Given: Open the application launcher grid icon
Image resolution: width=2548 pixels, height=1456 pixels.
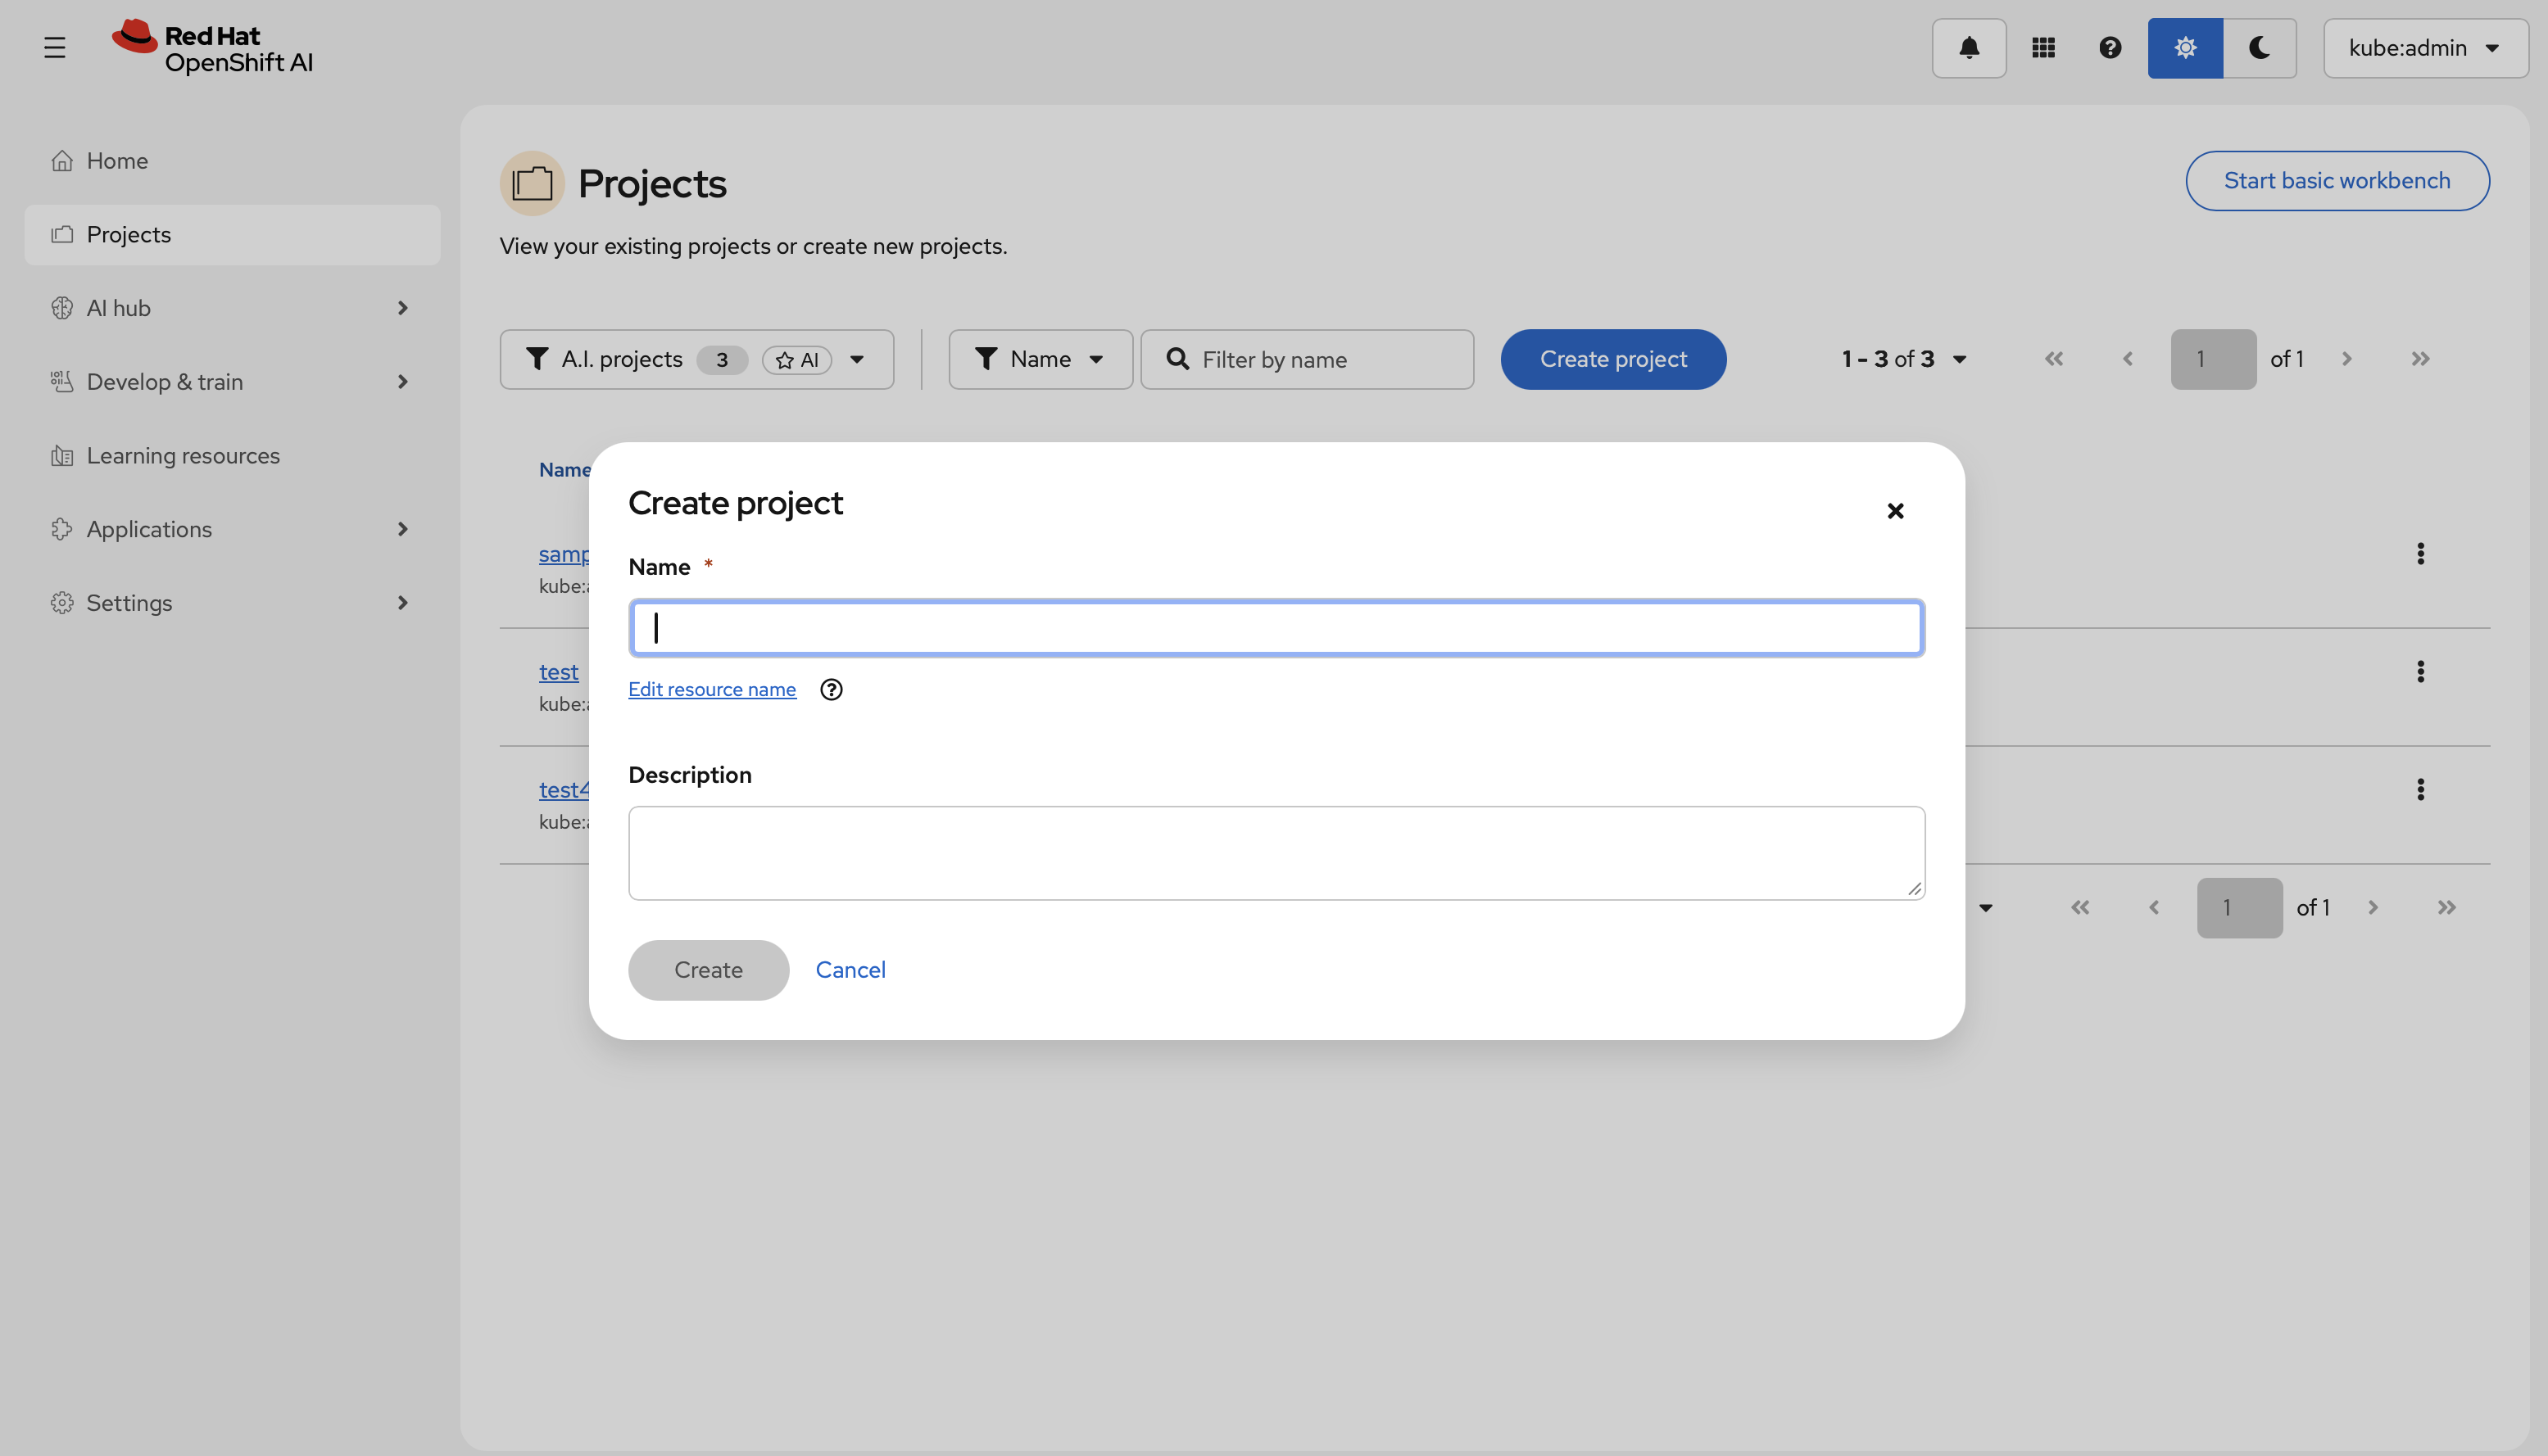Looking at the screenshot, I should 2042,48.
